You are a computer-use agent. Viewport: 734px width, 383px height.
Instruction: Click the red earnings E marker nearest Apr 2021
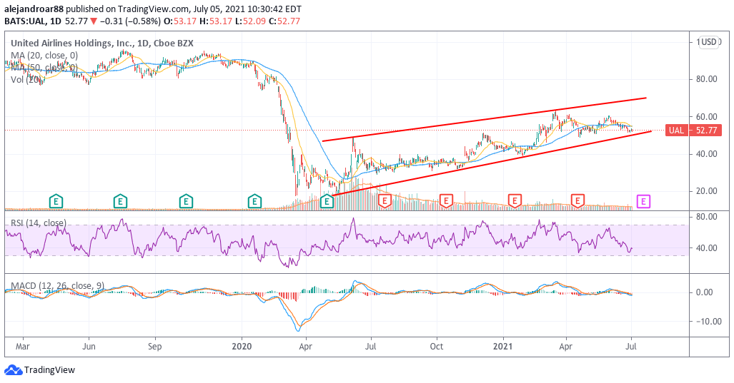577,201
